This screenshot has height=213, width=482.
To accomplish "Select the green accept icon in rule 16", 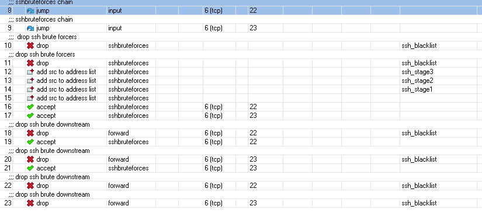I will point(30,107).
